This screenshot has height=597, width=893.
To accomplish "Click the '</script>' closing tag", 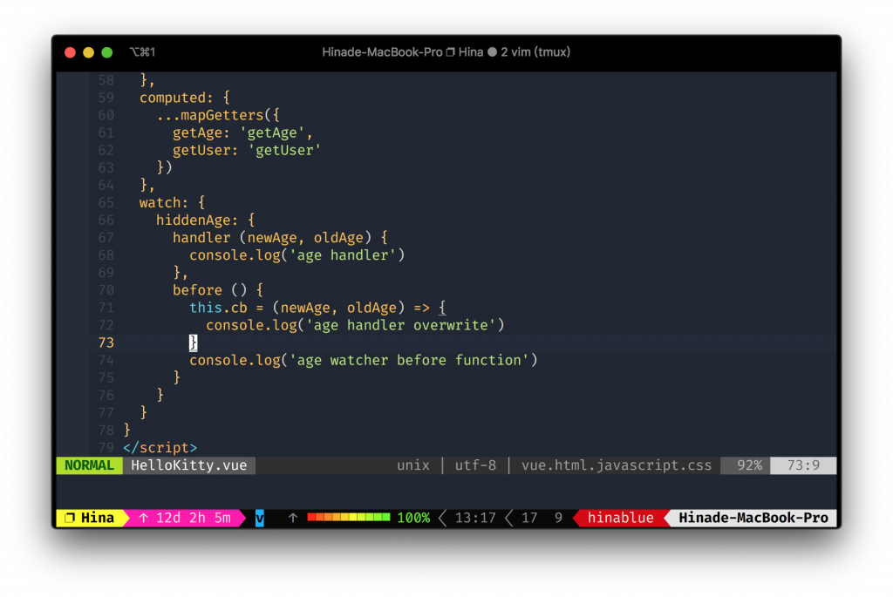I will point(160,448).
